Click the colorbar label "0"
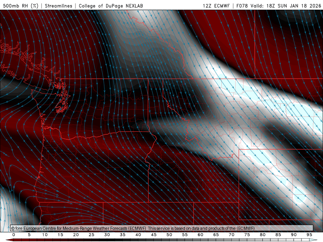Screen dimensions: 323x242 coord(14,235)
